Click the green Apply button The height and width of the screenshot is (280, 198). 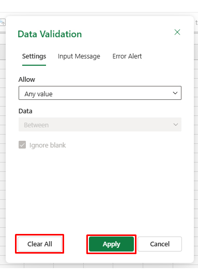(x=112, y=244)
